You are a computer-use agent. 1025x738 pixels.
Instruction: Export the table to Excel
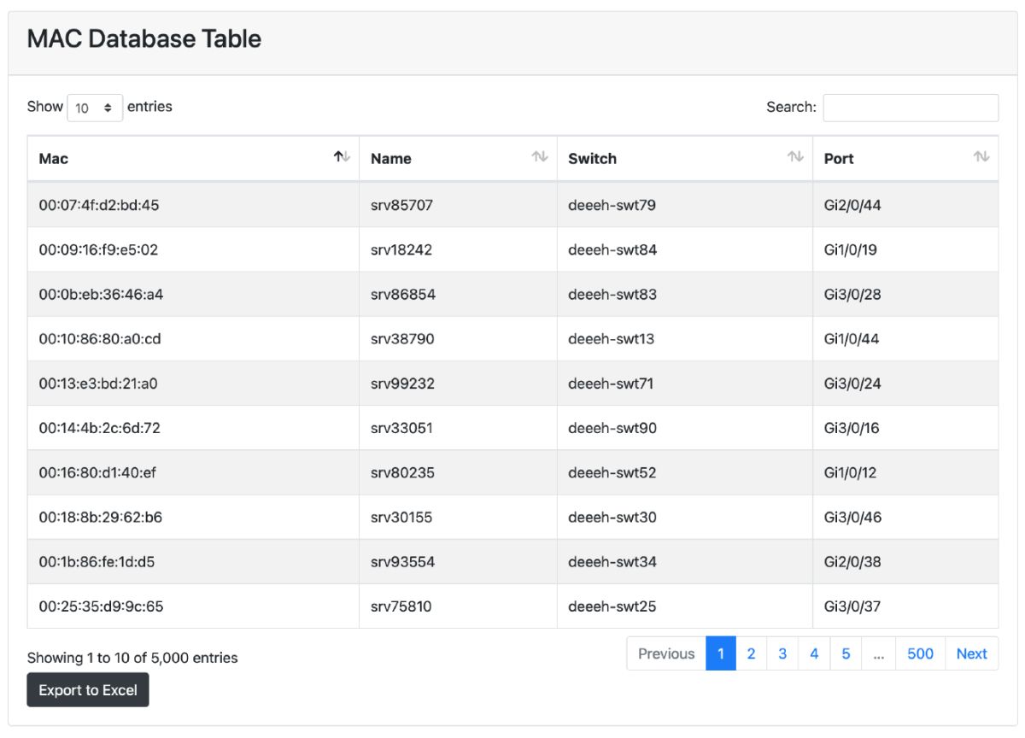pos(88,690)
